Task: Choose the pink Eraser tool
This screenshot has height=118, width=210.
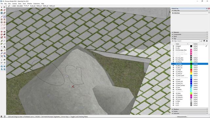Action: click(4, 10)
